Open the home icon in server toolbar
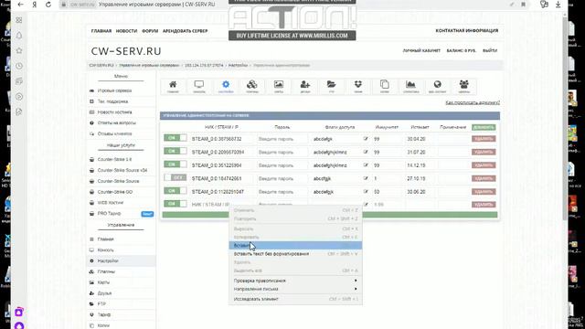 tap(173, 87)
